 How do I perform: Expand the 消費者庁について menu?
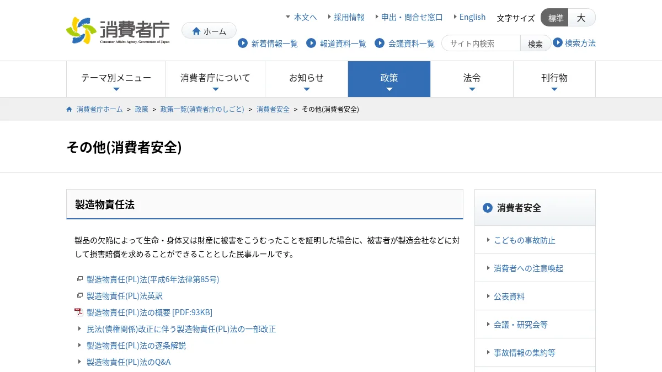click(215, 79)
